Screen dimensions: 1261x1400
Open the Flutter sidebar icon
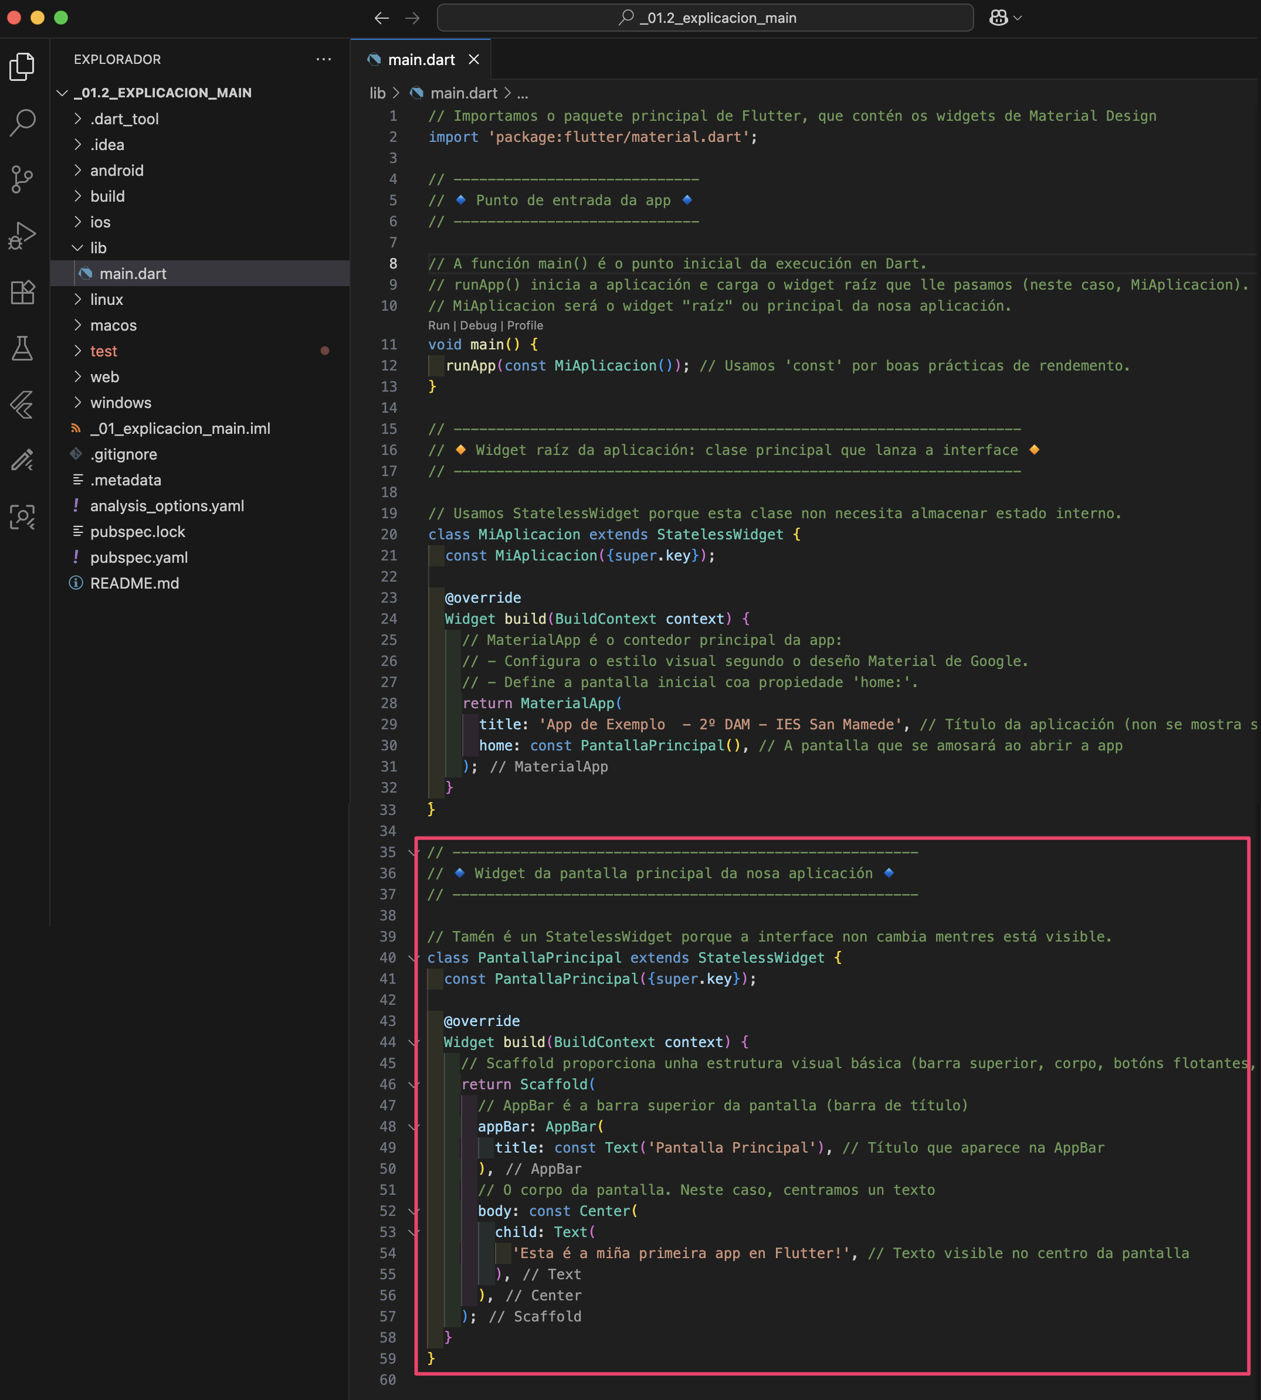(22, 405)
